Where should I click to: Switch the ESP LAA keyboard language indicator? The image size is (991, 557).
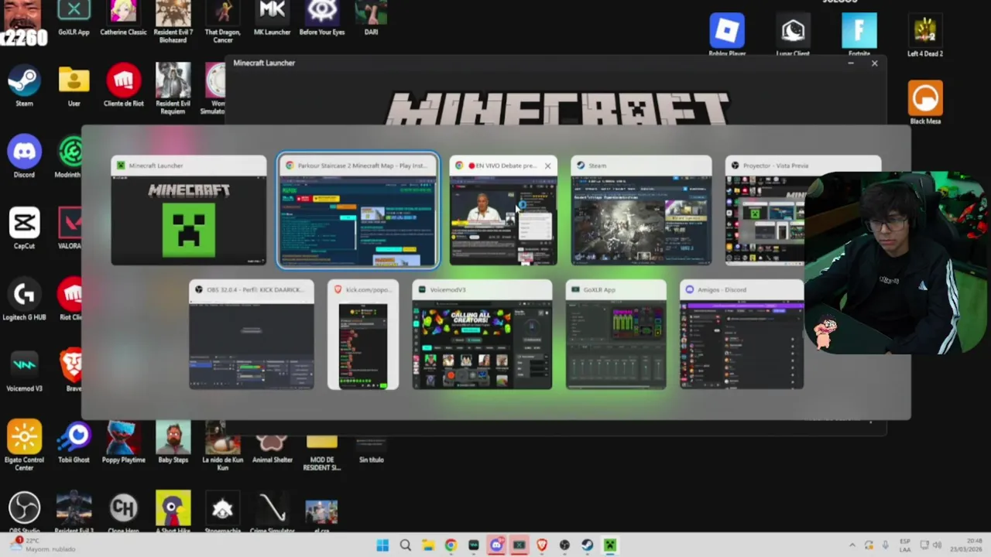(x=905, y=545)
